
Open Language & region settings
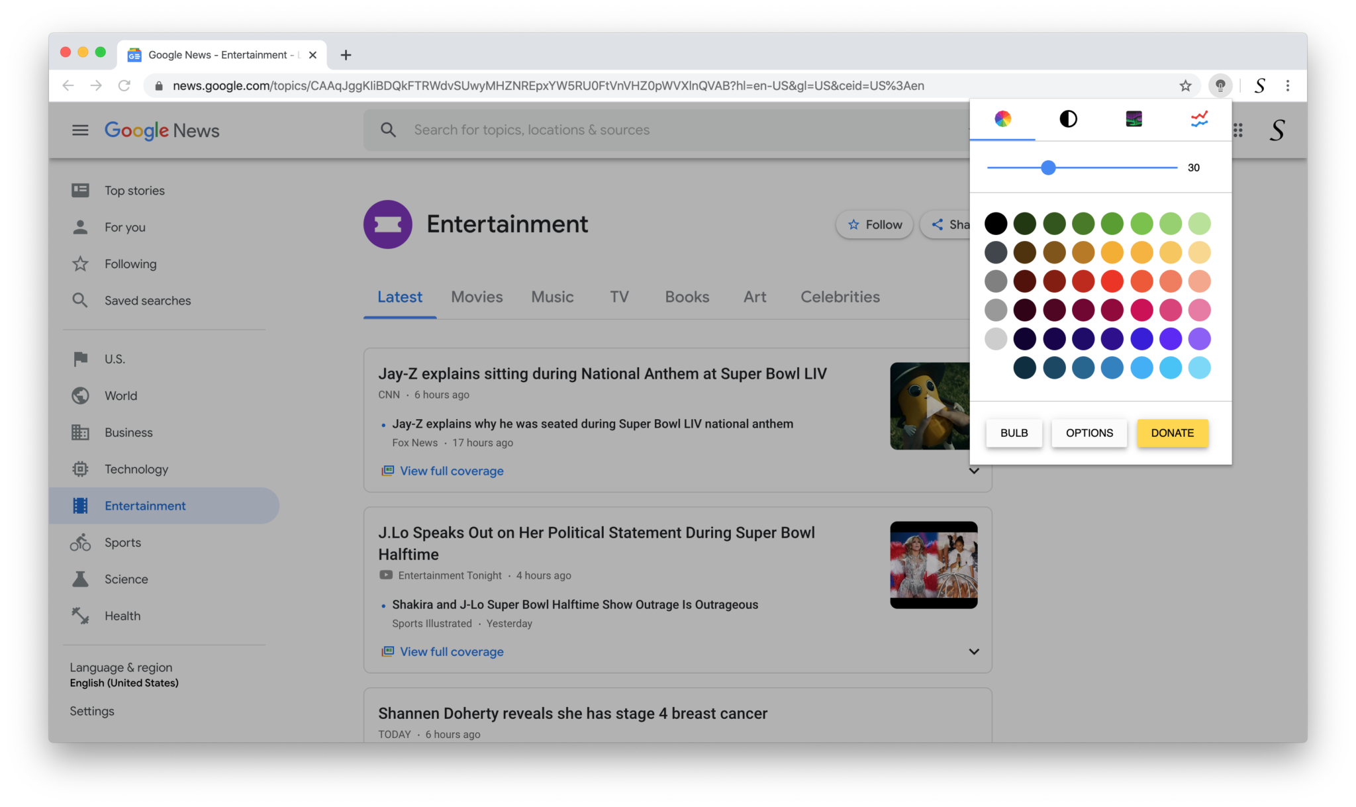pos(124,675)
